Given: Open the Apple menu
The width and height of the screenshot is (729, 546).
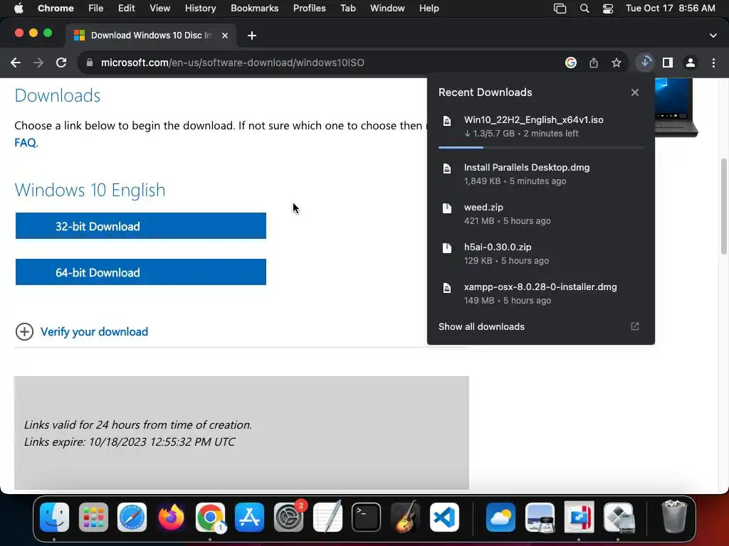Looking at the screenshot, I should [x=19, y=9].
